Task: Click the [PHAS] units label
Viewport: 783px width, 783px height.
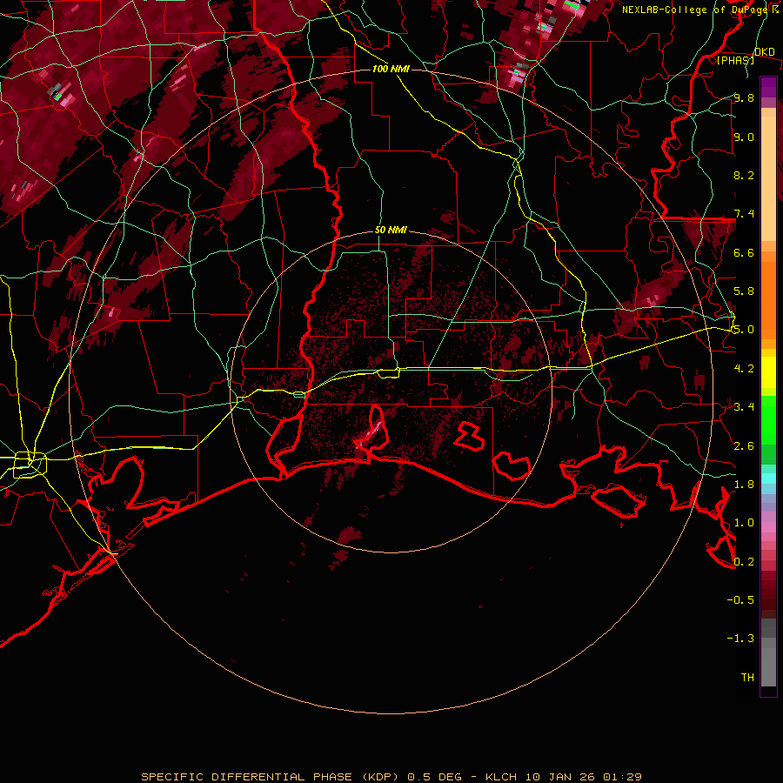Action: pos(735,60)
